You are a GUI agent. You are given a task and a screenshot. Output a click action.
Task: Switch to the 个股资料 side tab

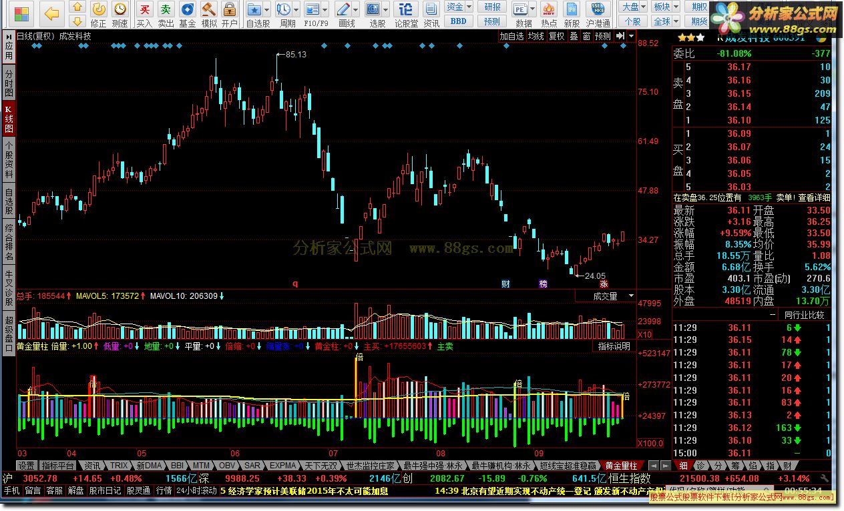[9, 161]
